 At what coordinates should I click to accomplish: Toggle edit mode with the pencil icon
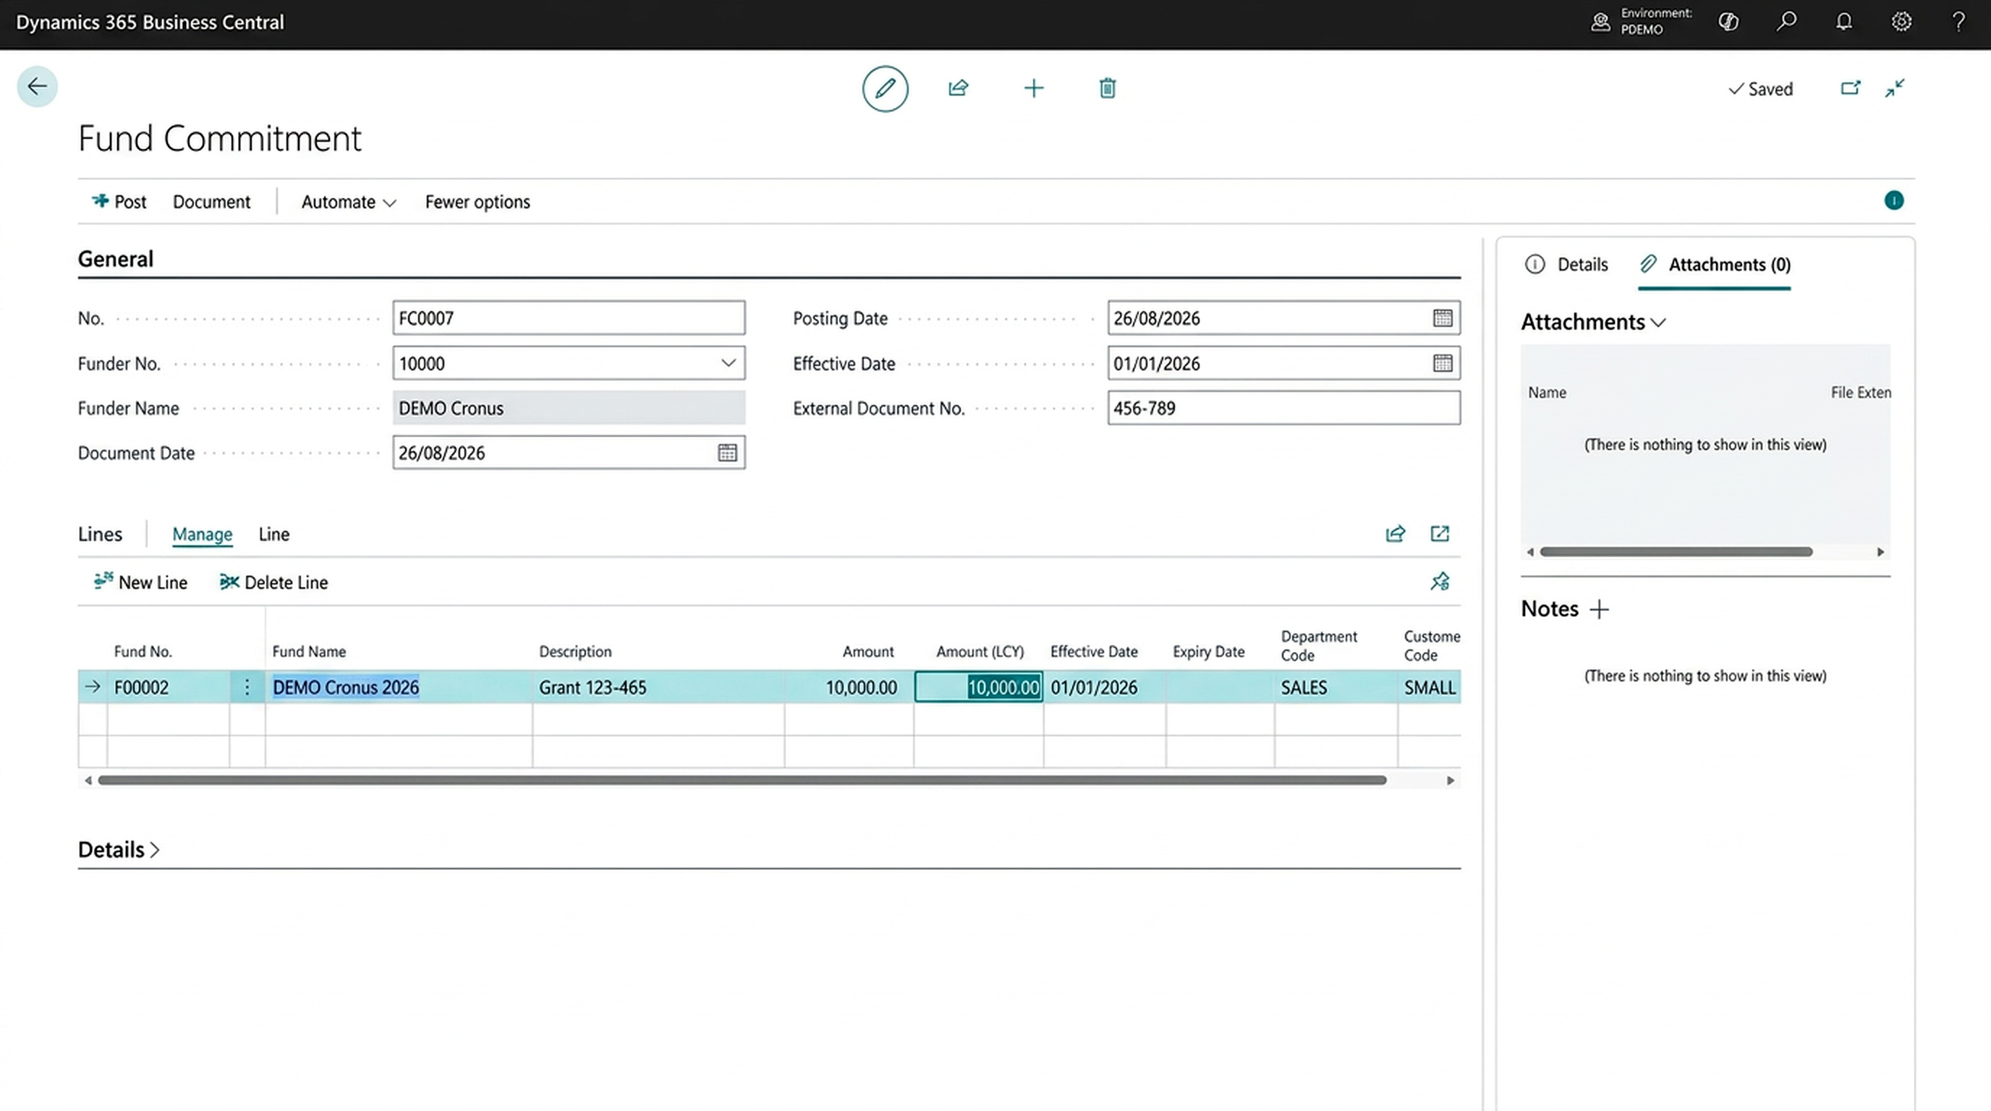click(885, 89)
